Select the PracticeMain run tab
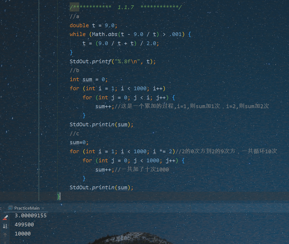The image size is (289, 244). 27,208
